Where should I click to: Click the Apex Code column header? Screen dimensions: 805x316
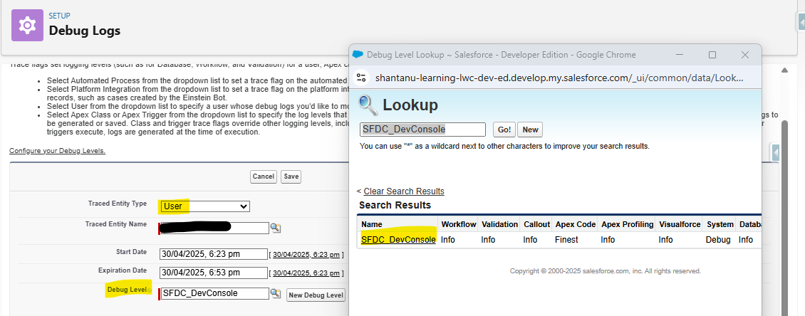tap(576, 224)
